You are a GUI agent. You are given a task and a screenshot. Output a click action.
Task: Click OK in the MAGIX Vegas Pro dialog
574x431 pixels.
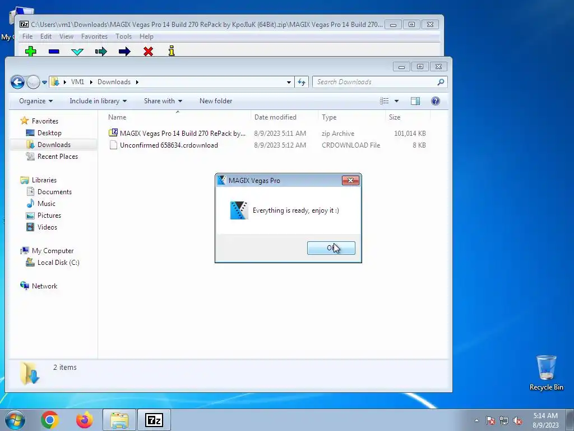pos(331,248)
